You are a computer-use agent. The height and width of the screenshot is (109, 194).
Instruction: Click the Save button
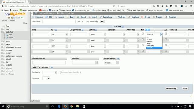pos(185,89)
